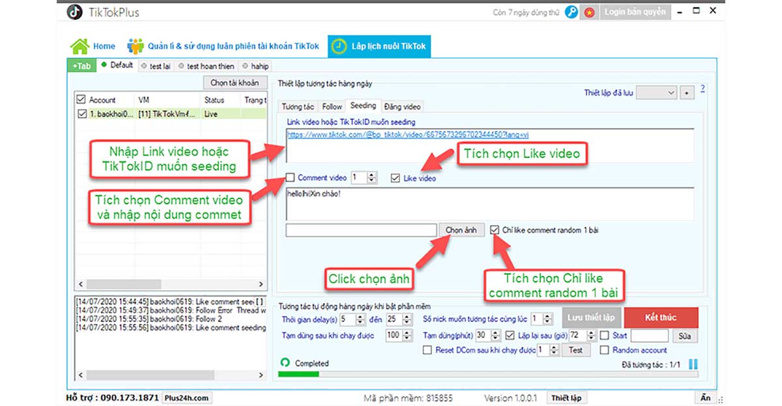Open the Thiết lập đã lưu dropdown
The width and height of the screenshot is (782, 406).
click(657, 93)
